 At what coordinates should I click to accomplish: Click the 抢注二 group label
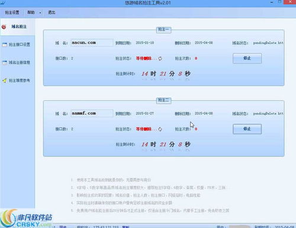163,100
